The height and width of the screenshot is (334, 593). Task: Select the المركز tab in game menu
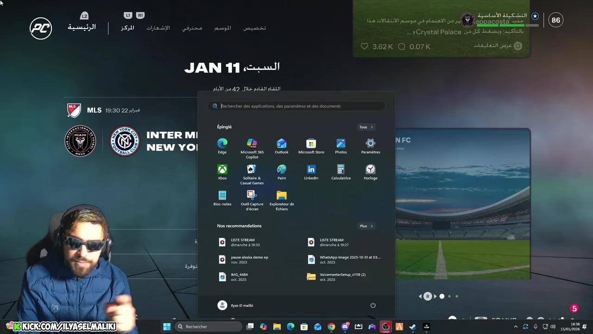(127, 28)
